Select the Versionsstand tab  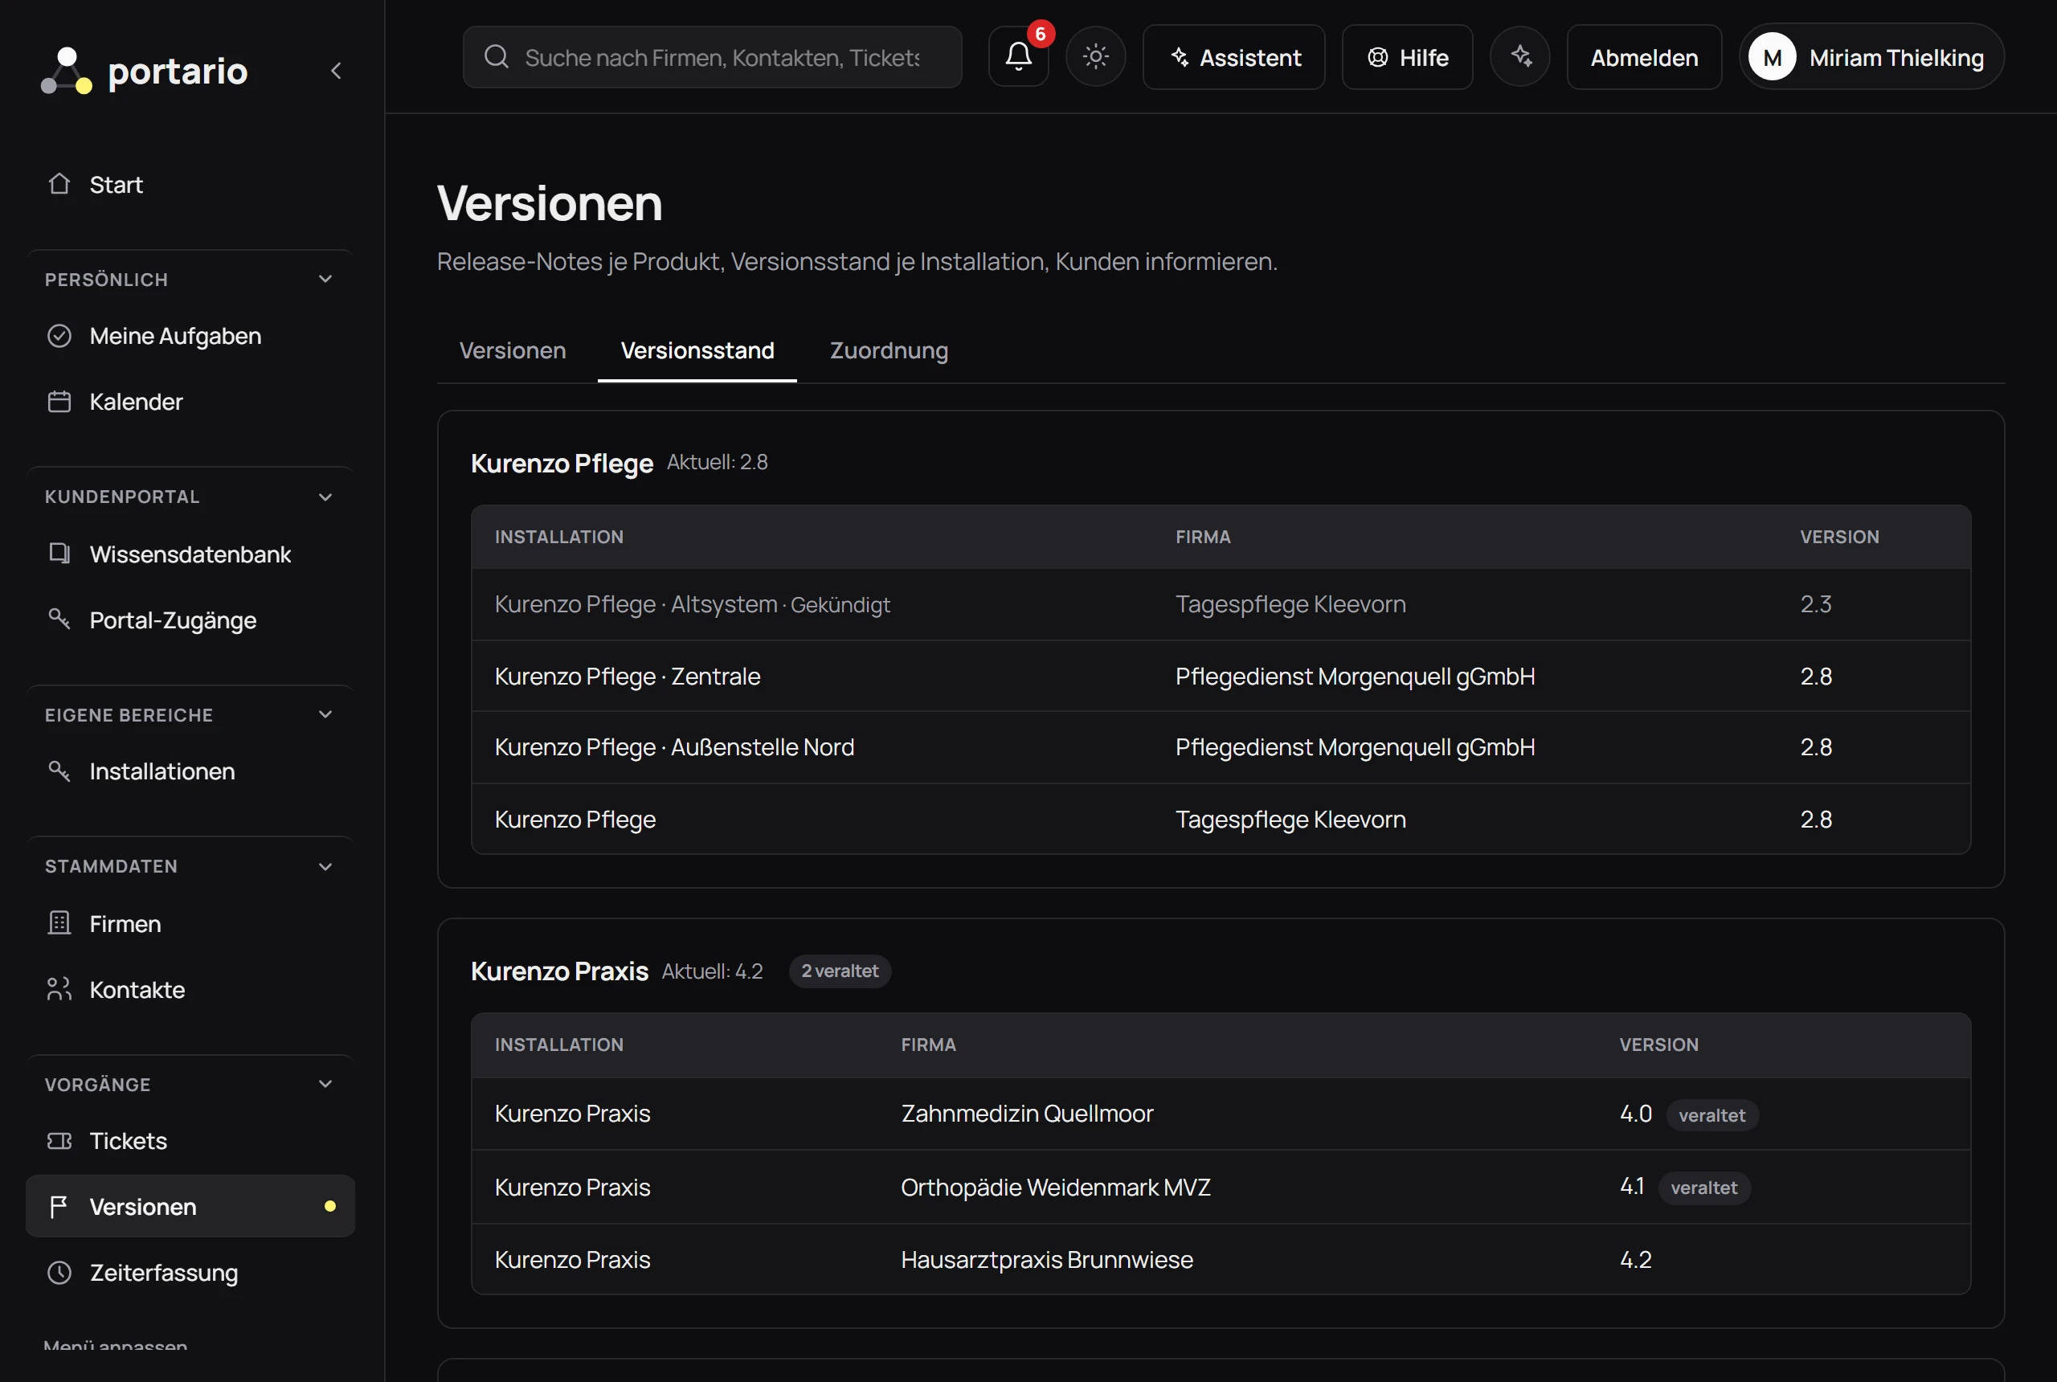[x=697, y=350]
